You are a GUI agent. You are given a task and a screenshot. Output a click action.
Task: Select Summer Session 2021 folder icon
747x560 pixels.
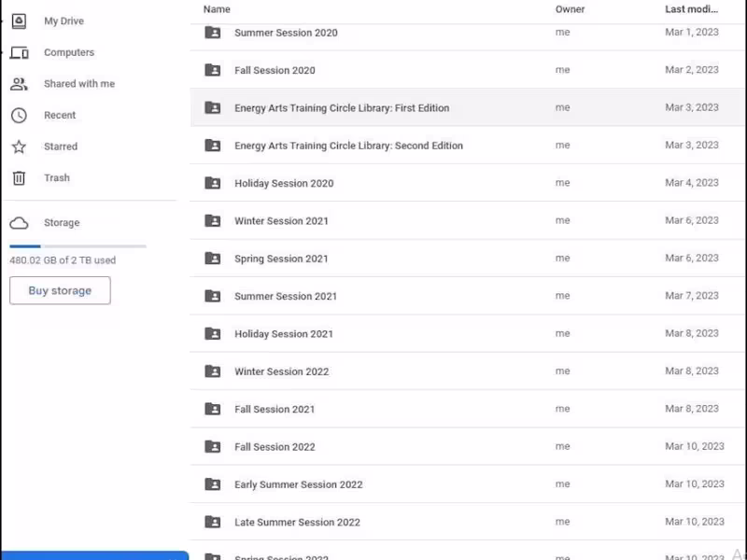pyautogui.click(x=213, y=296)
